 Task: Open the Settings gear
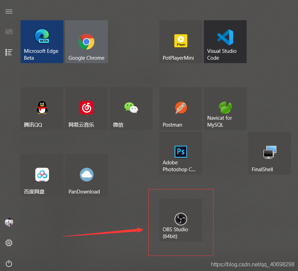click(9, 243)
